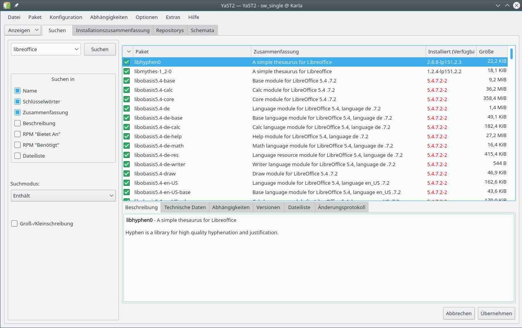
Task: Click the libobasis5.4-de-writer package status icon
Action: (x=127, y=164)
